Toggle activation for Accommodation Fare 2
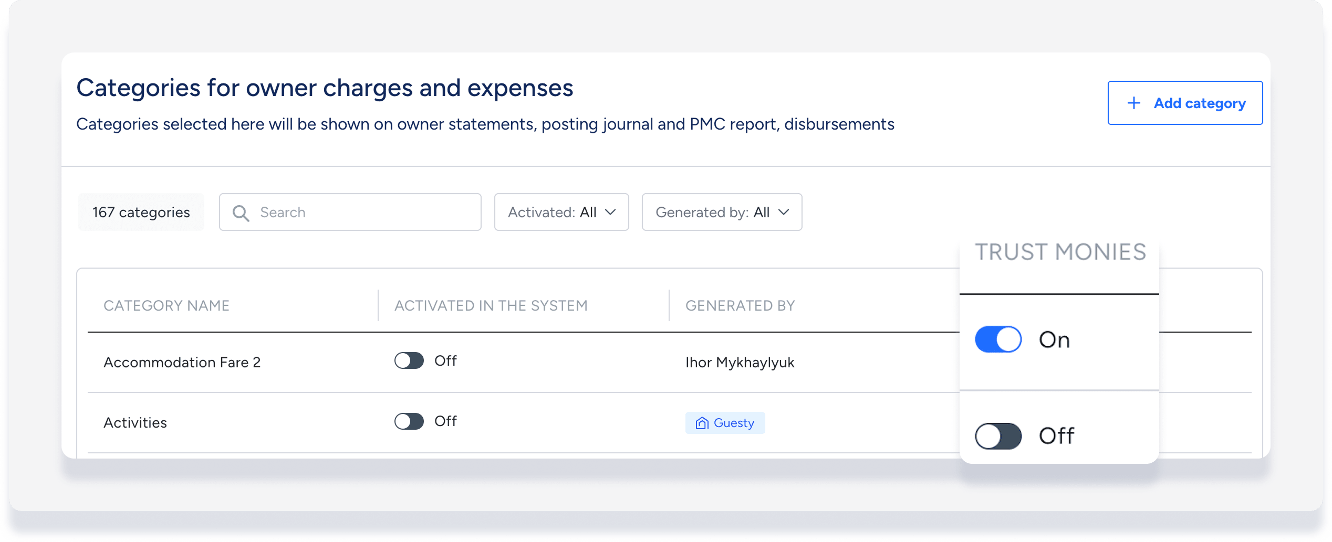 click(409, 361)
